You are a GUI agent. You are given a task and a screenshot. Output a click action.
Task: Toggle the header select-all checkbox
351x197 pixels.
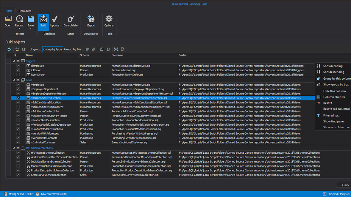15,55
